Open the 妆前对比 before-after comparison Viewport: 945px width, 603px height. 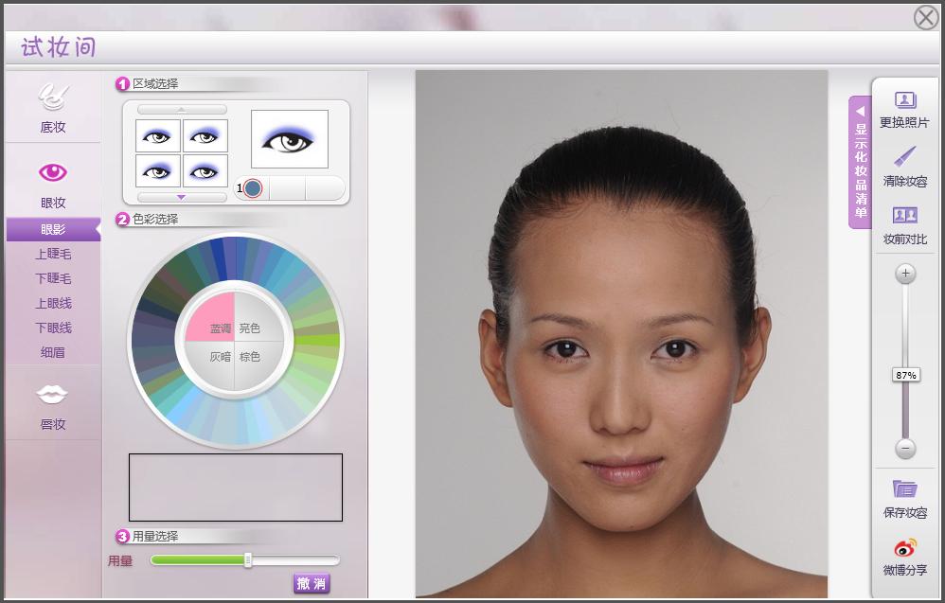coord(904,225)
